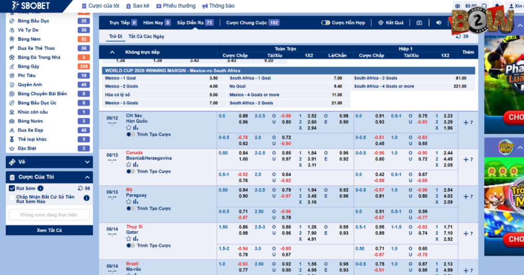This screenshot has width=524, height=275.
Task: Click the Bóng Đá Trong Nhà icon
Action: (x=12, y=57)
